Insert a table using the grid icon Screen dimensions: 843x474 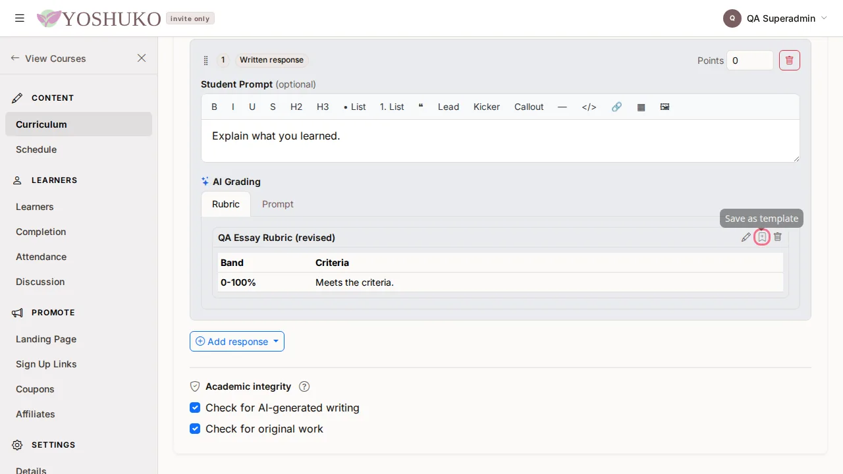click(641, 107)
